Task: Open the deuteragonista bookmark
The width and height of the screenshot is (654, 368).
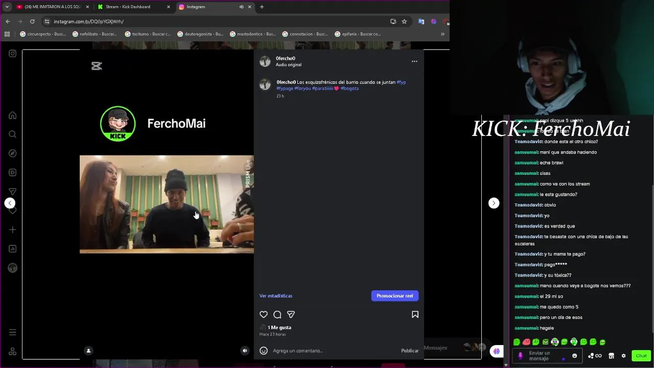Action: (200, 34)
